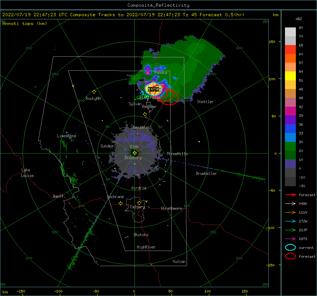Select the yellow diamond marker south of RedDeer
Screen dimensions: 317x296
pos(145,114)
